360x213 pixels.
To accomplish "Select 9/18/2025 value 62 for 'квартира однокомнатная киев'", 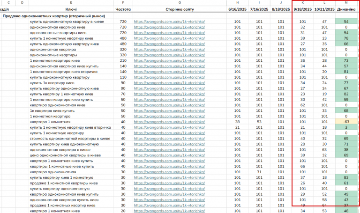I will 303,105.
